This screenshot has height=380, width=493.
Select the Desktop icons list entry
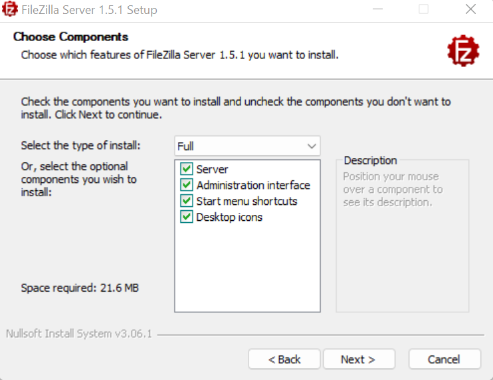tap(229, 217)
